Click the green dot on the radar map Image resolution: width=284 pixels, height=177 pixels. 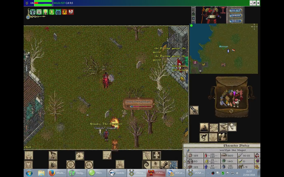191,26
